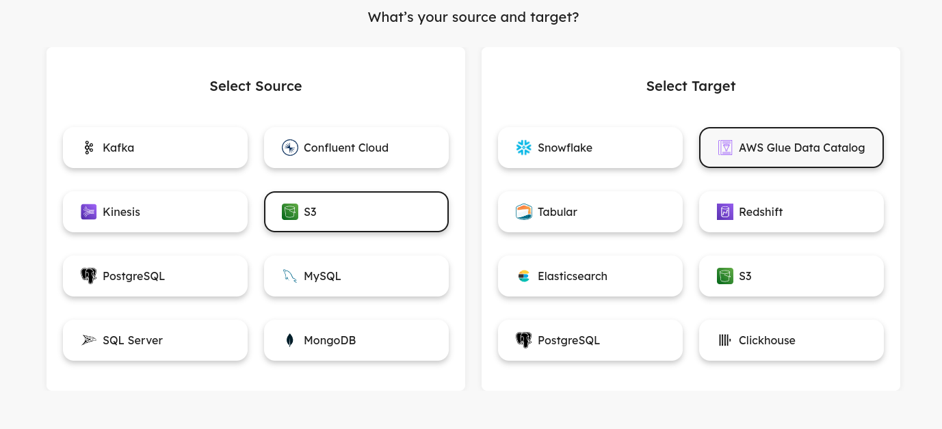
Task: Select S3 as the target
Action: 791,276
